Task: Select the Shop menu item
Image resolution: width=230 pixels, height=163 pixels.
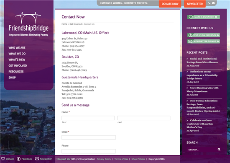Action: [12, 78]
